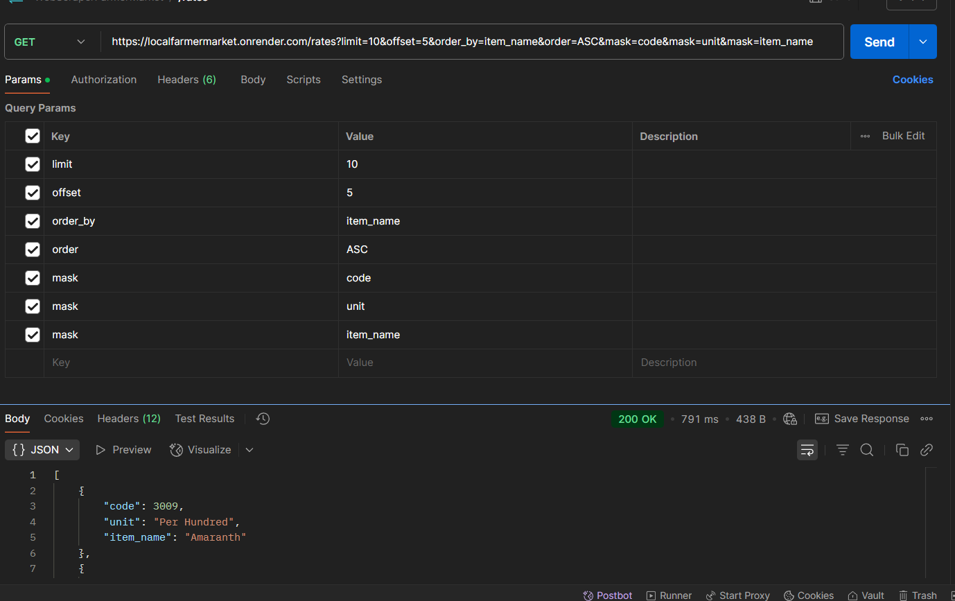Switch to the Params tab

(x=27, y=80)
